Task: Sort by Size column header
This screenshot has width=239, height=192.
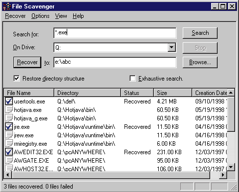Action: (173, 93)
